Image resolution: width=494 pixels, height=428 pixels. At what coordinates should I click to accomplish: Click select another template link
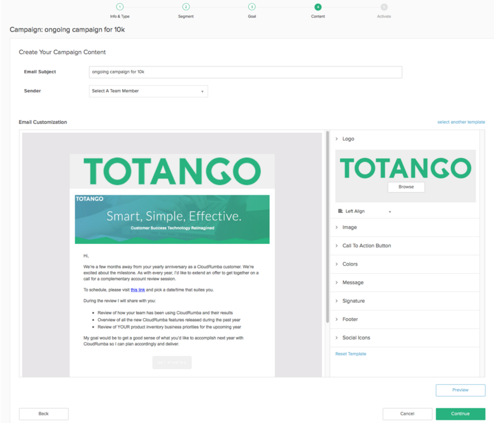tap(461, 122)
